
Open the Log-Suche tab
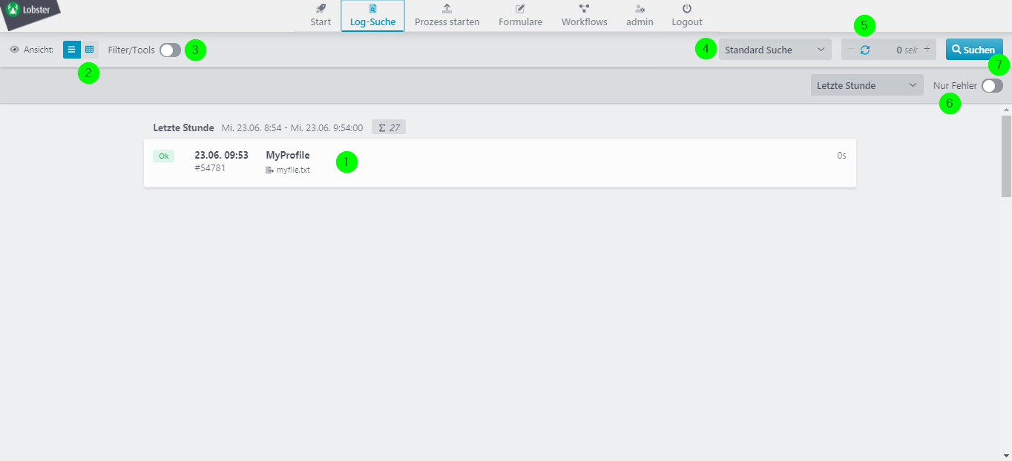pos(372,16)
